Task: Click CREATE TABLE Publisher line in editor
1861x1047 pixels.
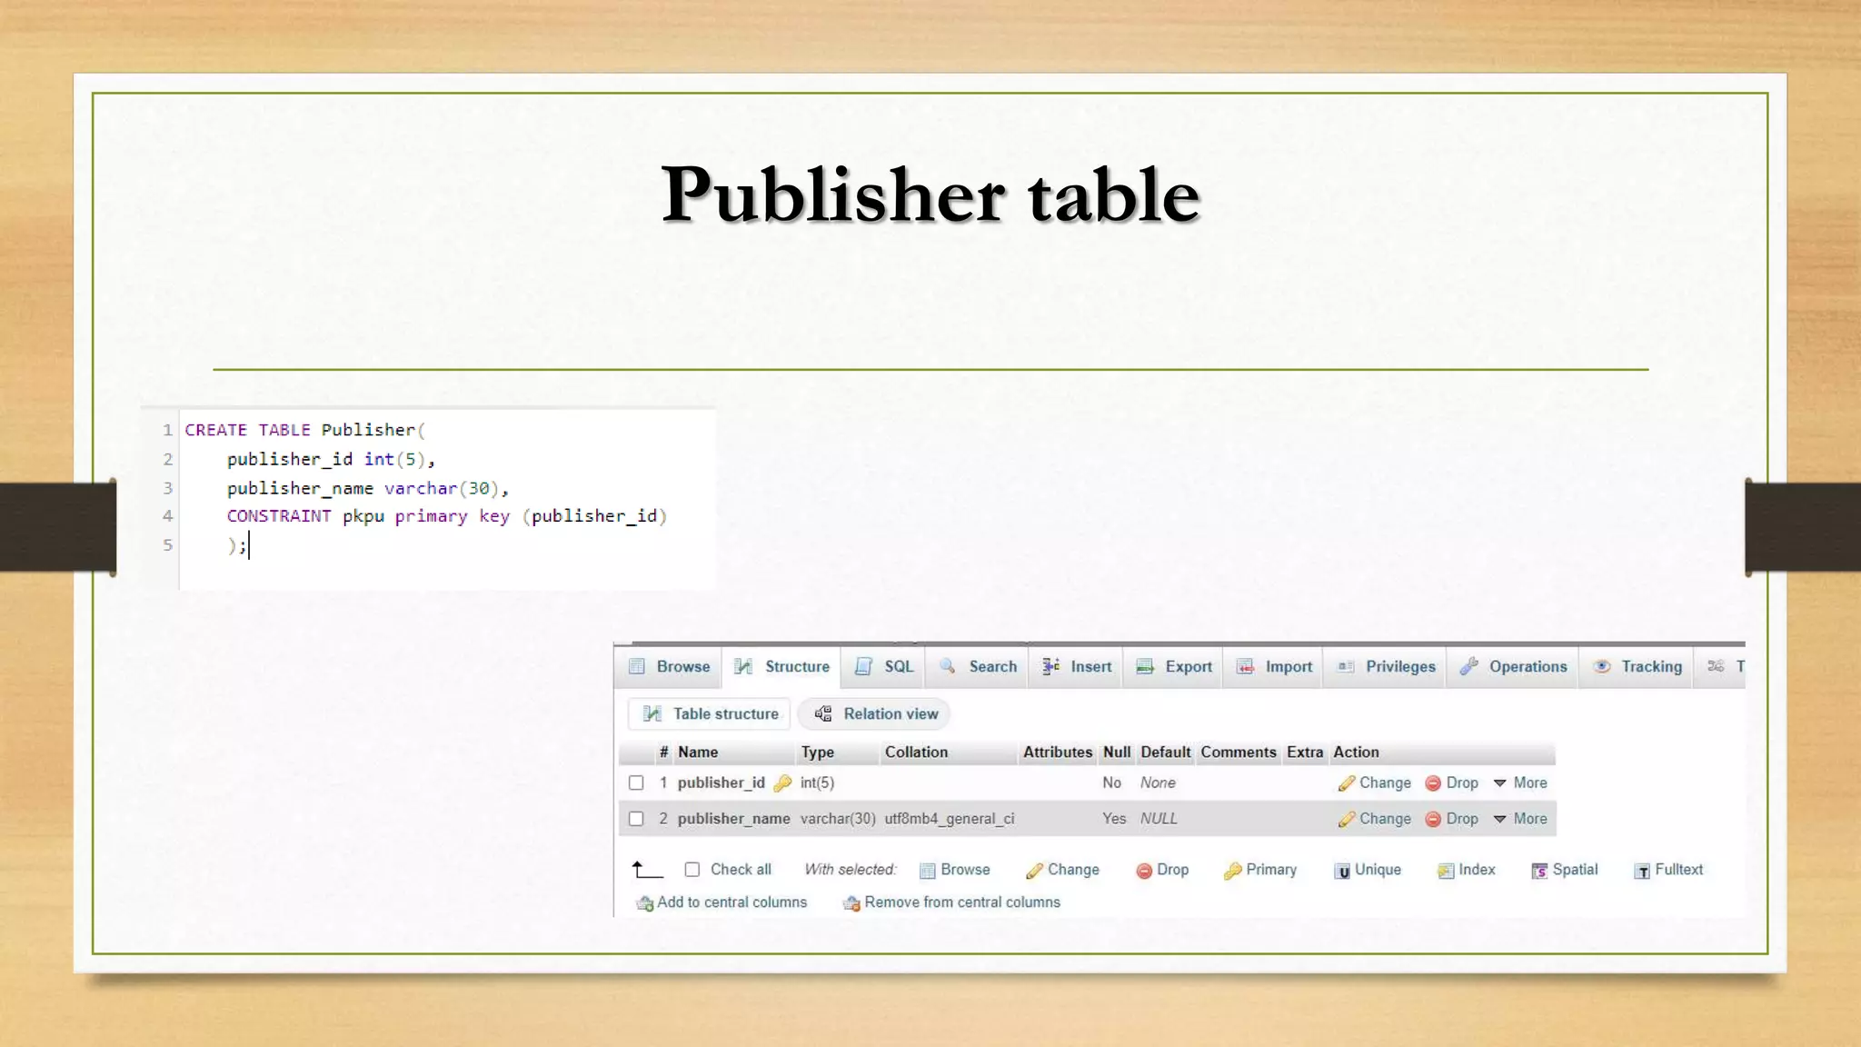Action: 305,430
